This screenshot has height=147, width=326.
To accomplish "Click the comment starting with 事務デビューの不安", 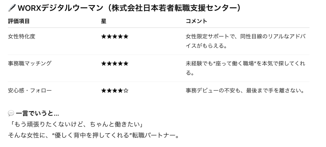I will pyautogui.click(x=245, y=91).
